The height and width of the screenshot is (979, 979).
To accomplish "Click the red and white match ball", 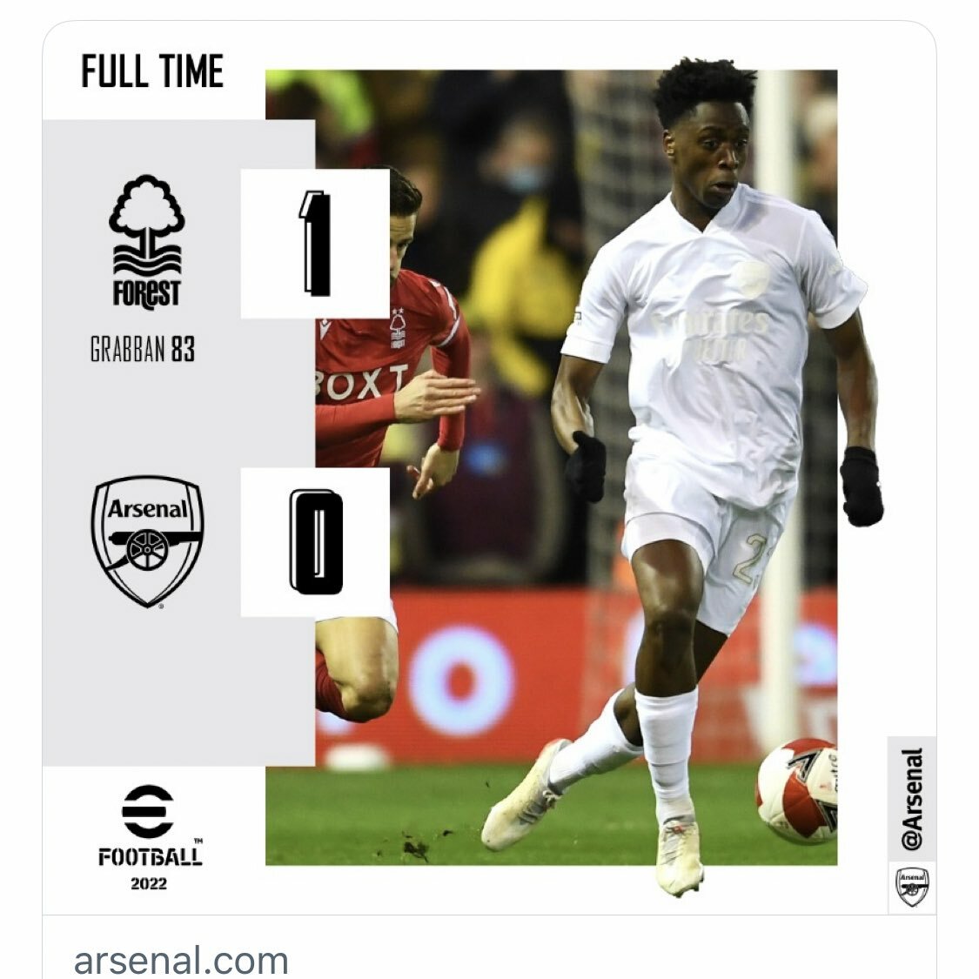I will 796,791.
